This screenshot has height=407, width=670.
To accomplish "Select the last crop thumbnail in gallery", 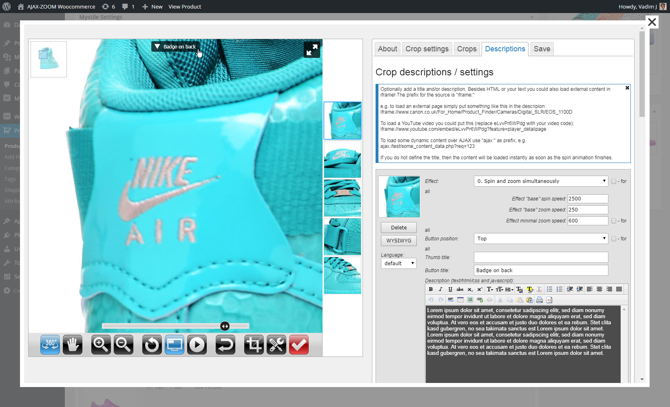I will 343,275.
